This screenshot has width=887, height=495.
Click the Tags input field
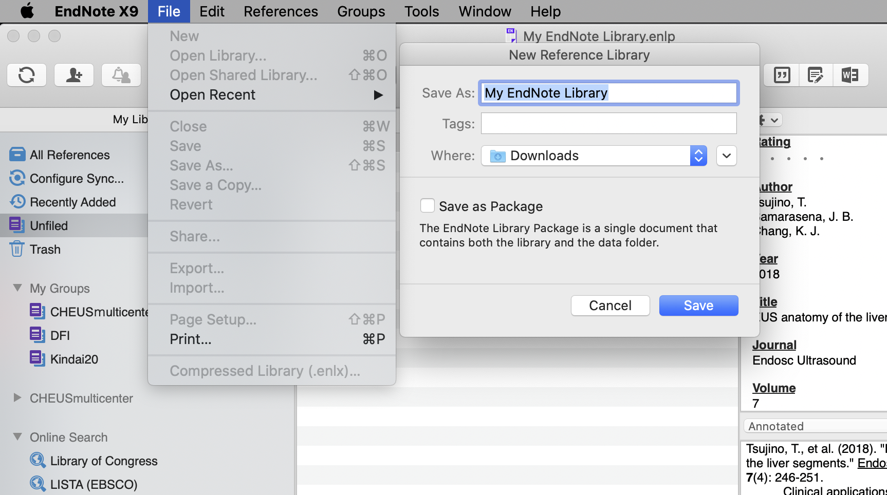608,123
